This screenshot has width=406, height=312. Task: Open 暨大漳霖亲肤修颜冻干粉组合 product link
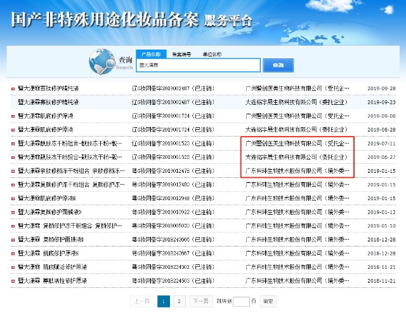(x=71, y=171)
